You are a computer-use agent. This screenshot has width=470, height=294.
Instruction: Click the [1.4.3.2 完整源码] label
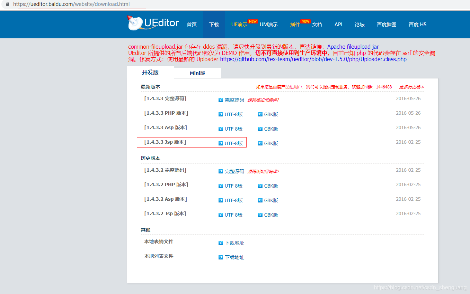(165, 170)
